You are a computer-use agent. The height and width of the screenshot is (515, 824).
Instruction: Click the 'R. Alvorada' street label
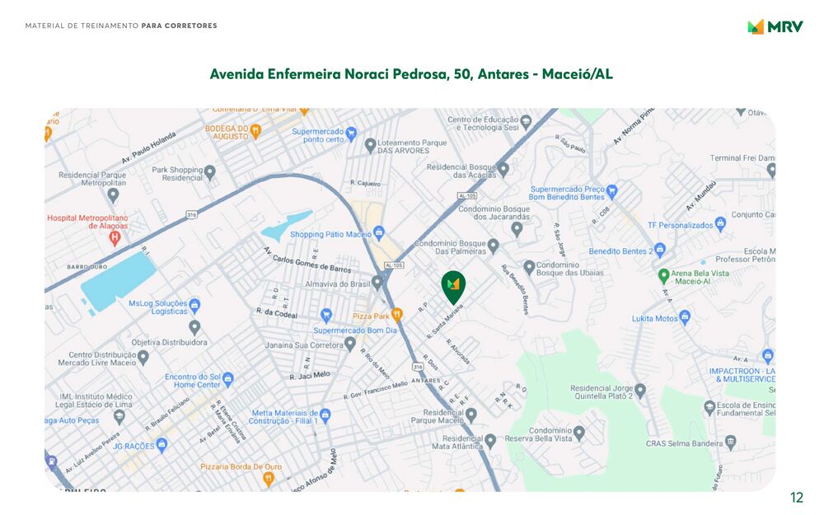click(x=457, y=352)
